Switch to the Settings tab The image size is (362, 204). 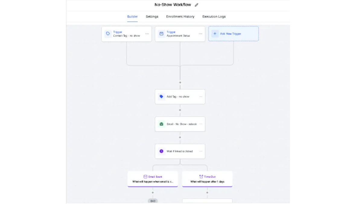point(152,17)
